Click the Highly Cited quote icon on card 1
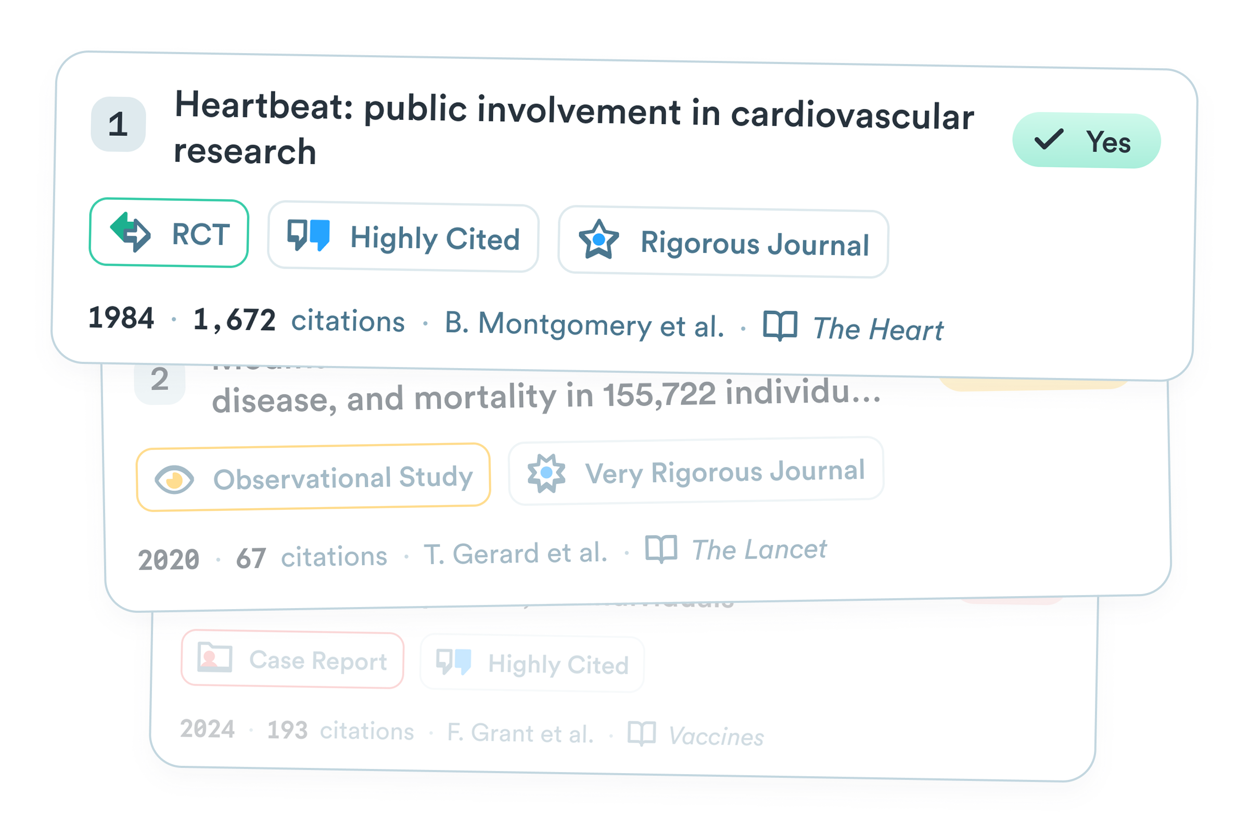This screenshot has height=833, width=1249. (x=309, y=235)
